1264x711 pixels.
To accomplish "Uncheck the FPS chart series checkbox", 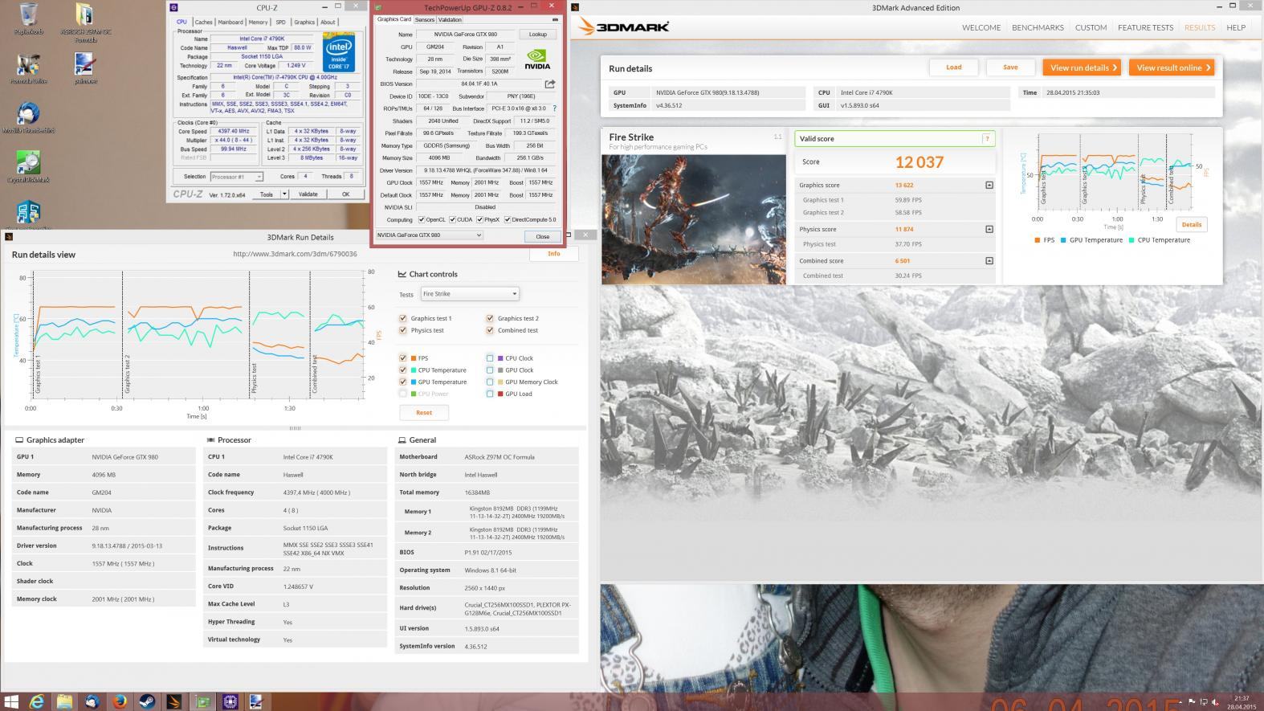I will tap(402, 358).
